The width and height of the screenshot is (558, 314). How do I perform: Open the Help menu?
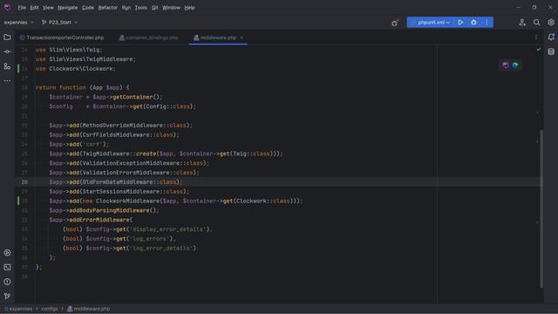click(x=190, y=8)
